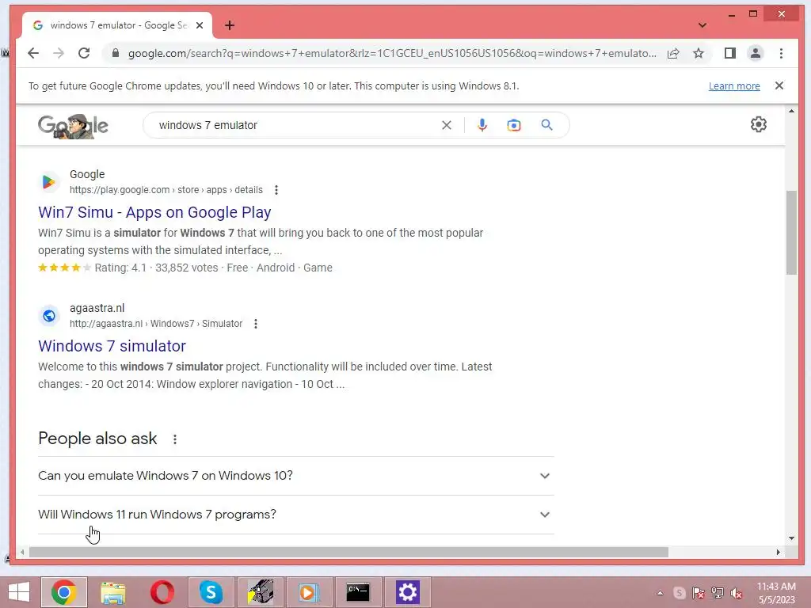
Task: Expand Can you emulate Windows 7 question
Action: point(296,476)
